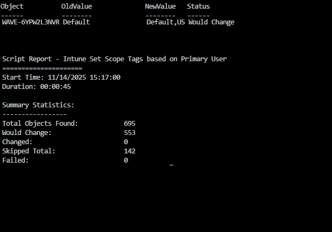This screenshot has width=332, height=232.
Task: Click the 'Would Change:' summary label
Action: pos(27,133)
